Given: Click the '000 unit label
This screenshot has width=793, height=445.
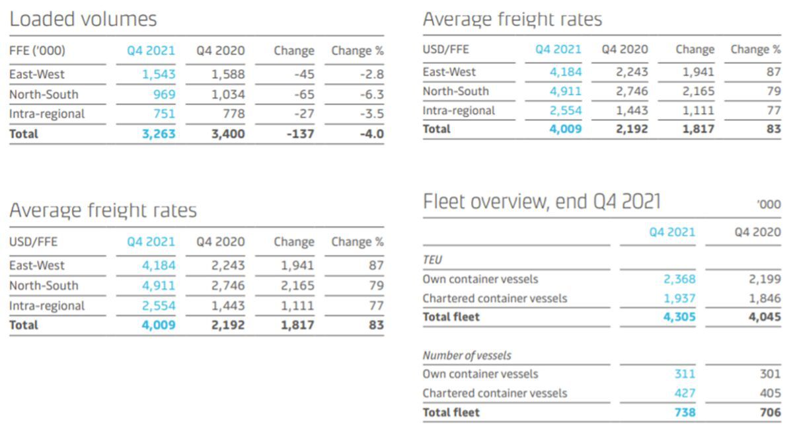Looking at the screenshot, I should click(x=769, y=204).
